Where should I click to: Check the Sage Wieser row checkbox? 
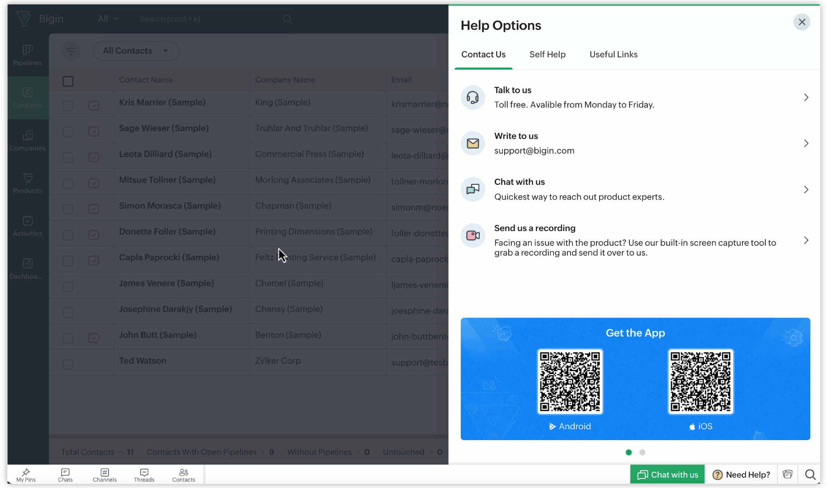pyautogui.click(x=68, y=131)
